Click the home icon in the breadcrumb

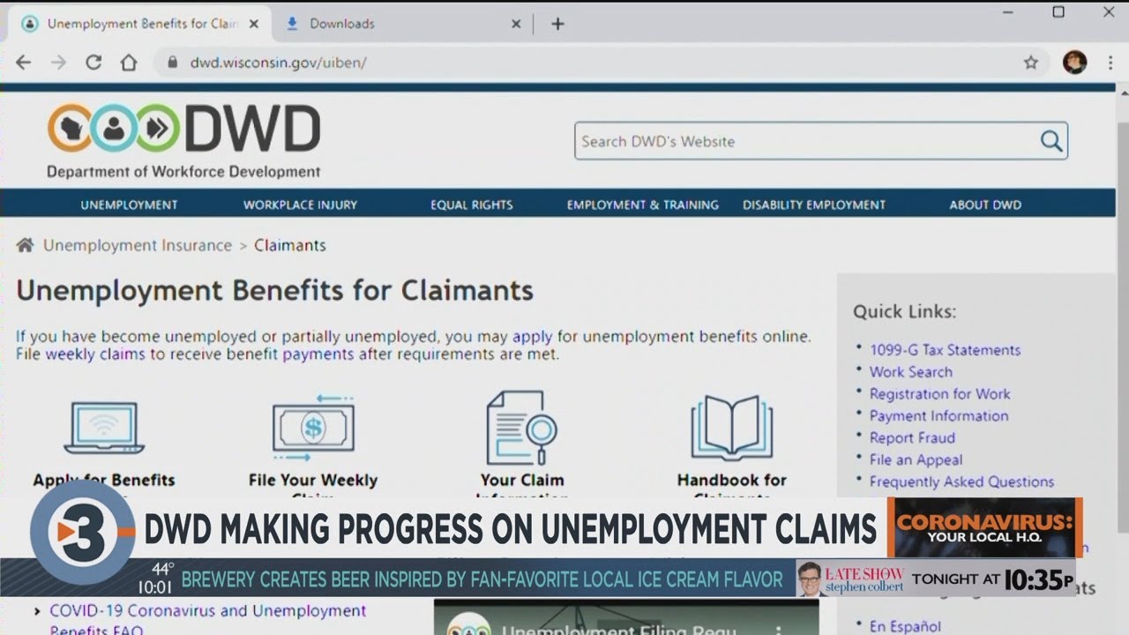coord(26,245)
